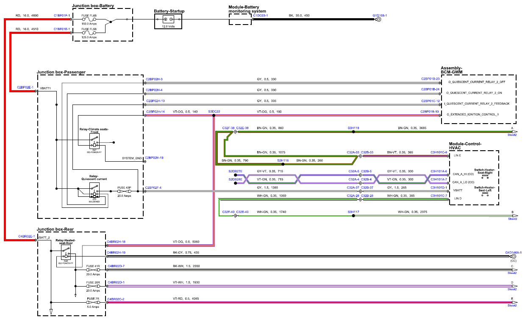Select connector label C2BP02E-1

coord(25,87)
